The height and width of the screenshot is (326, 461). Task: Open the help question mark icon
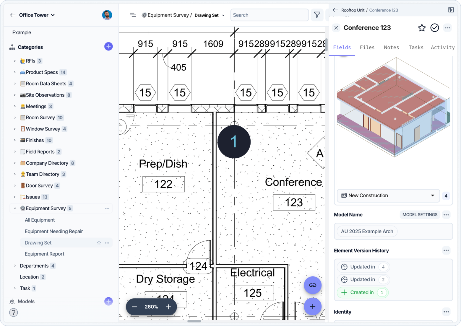click(14, 312)
